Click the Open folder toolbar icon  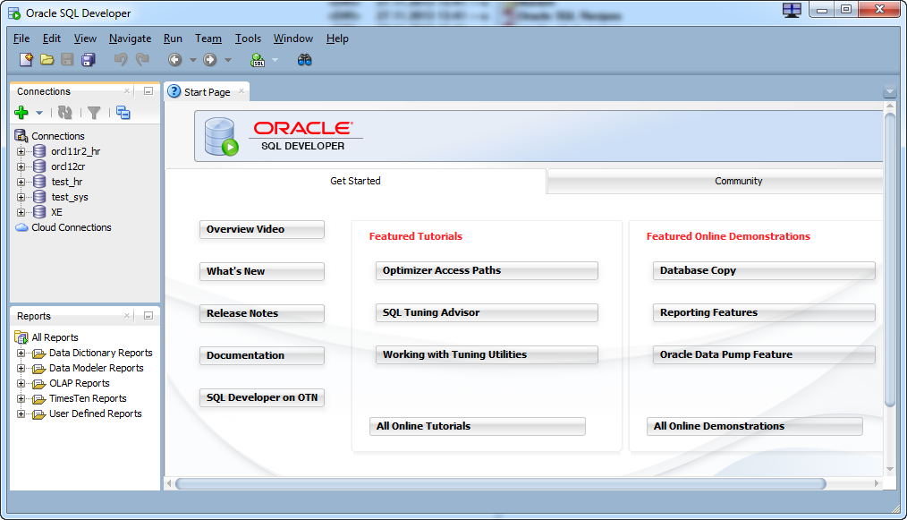coord(47,59)
